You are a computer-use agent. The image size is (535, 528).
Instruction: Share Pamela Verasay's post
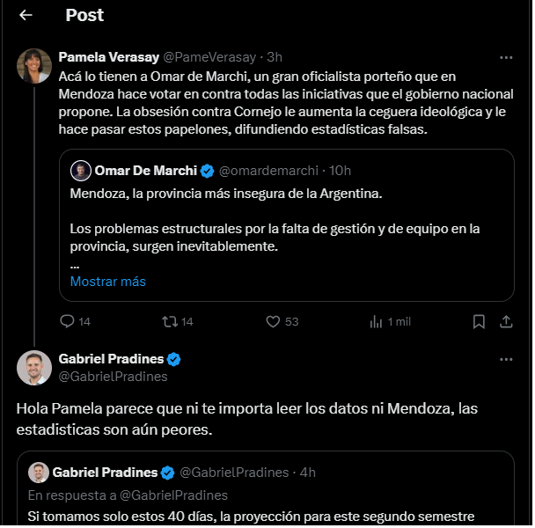point(506,321)
